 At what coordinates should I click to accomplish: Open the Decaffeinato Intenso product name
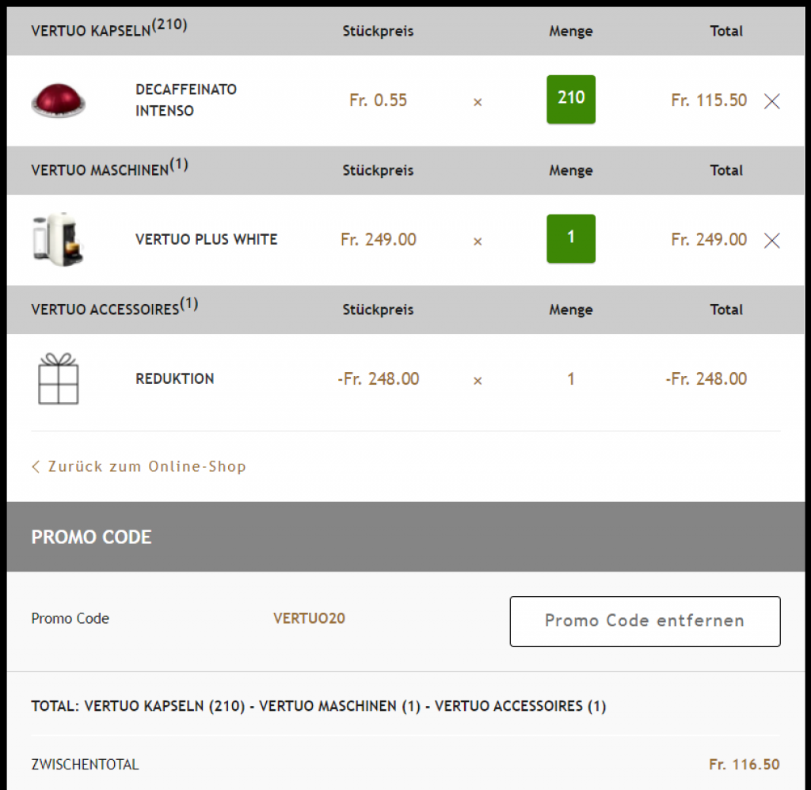point(186,100)
